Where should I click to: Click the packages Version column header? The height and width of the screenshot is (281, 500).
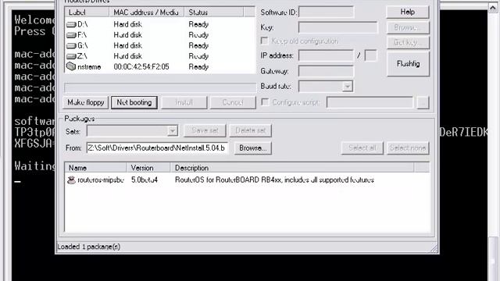[x=148, y=168]
